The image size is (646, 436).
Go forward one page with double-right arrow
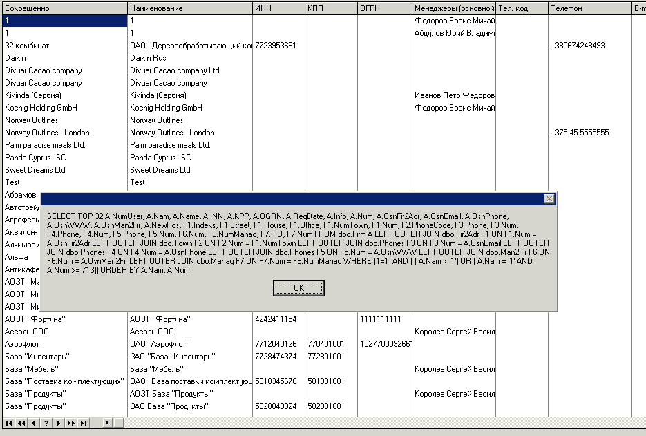71,423
